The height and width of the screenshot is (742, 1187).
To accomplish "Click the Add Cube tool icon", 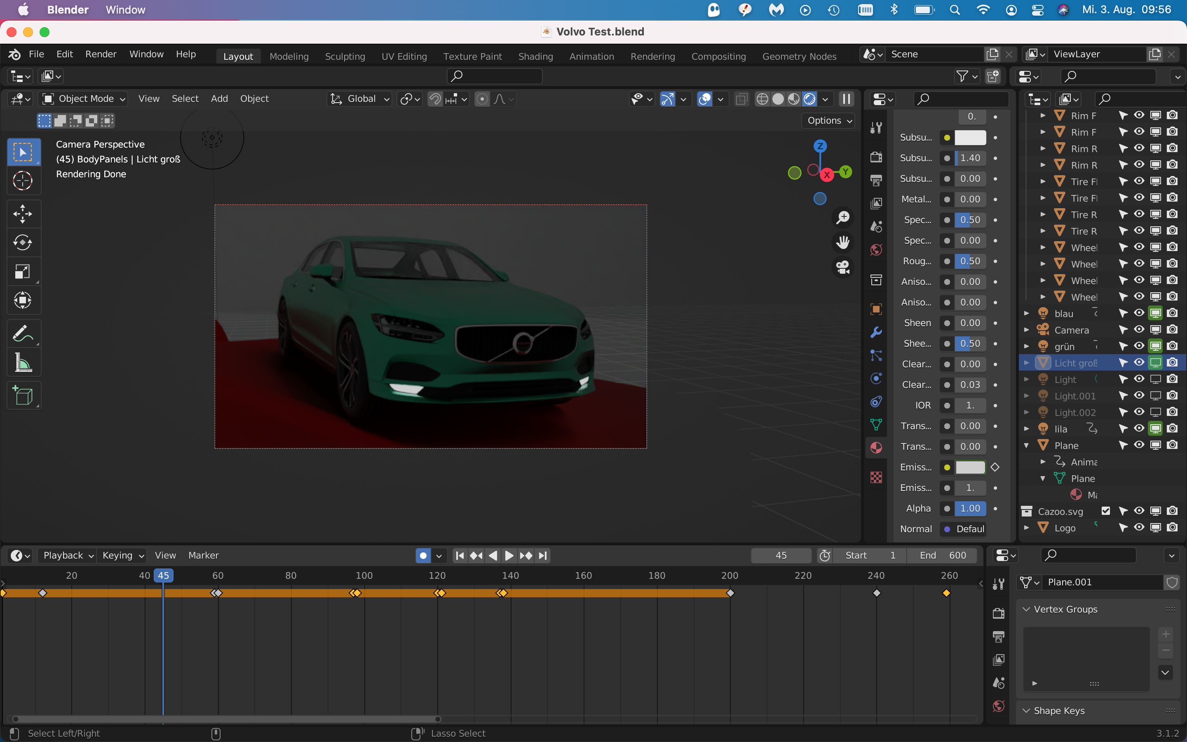I will point(23,396).
